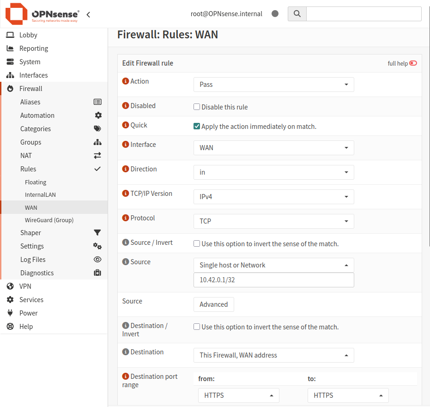This screenshot has width=430, height=407.
Task: Enable Source invert match checkbox
Action: 197,243
